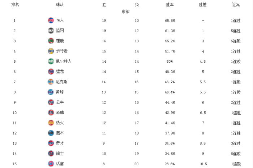Click the 篮网 team logo icon
Image resolution: width=253 pixels, height=168 pixels.
[x=51, y=31]
